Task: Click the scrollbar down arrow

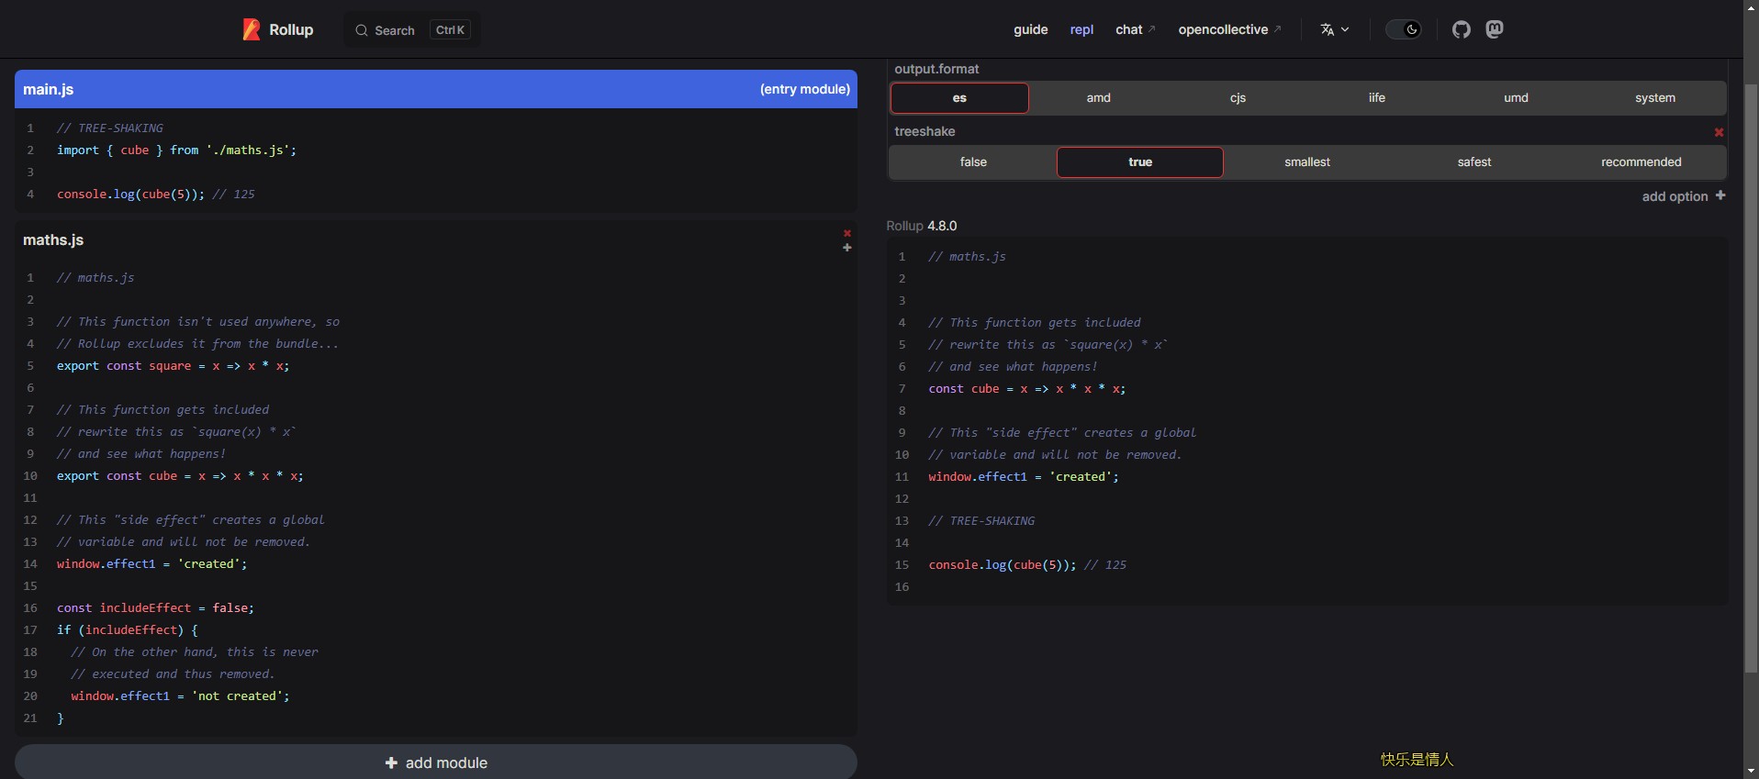Action: [1751, 771]
